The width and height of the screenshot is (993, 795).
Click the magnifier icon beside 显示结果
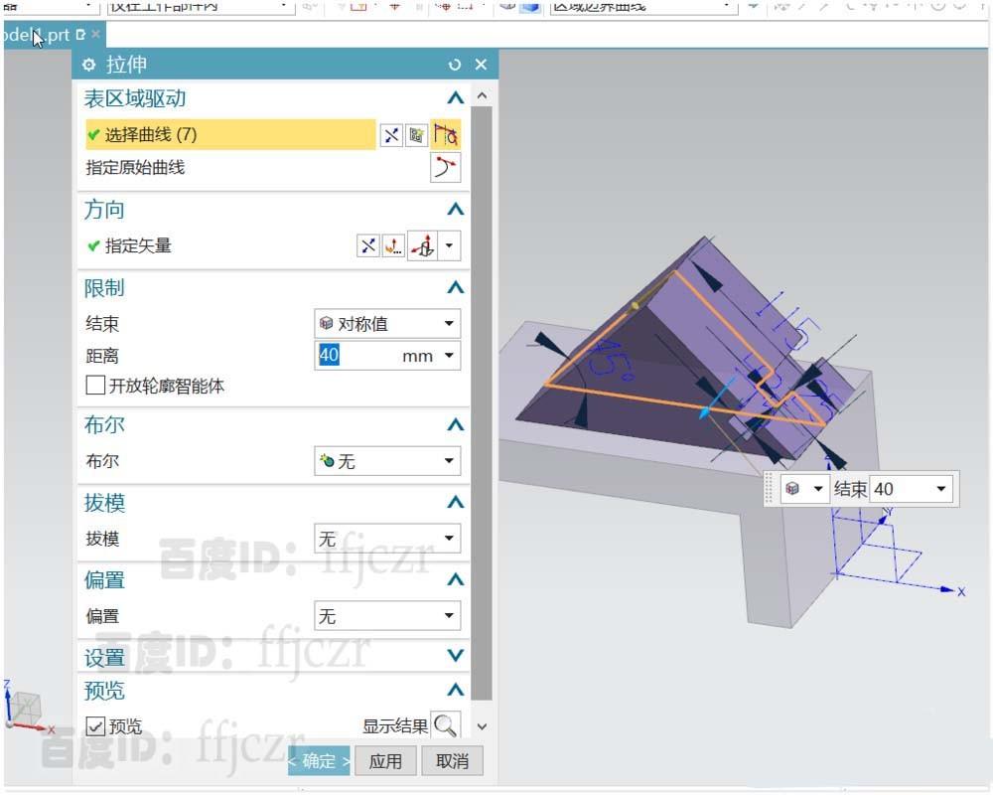tap(446, 725)
